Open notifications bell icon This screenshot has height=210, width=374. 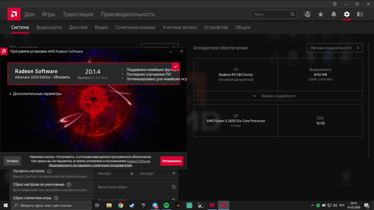(334, 14)
